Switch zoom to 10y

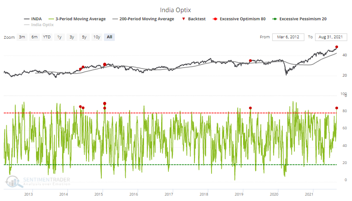(x=96, y=37)
